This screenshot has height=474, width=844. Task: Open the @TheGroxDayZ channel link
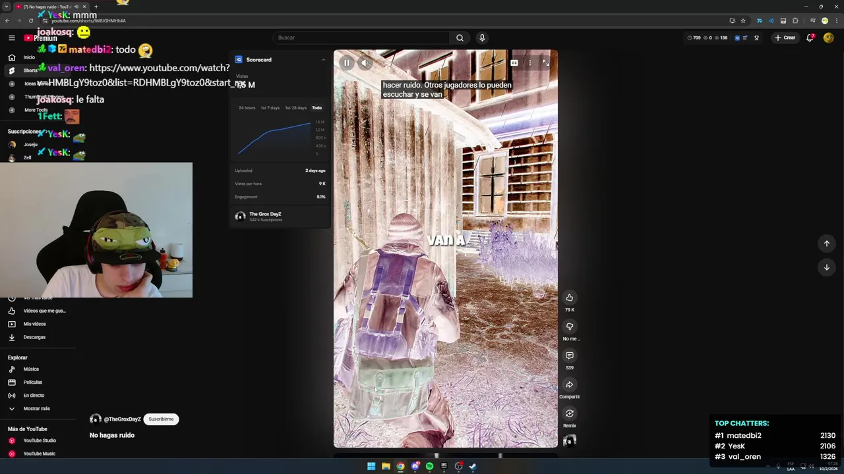[x=122, y=419]
